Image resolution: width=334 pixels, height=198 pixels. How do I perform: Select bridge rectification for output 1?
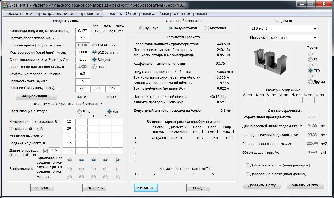69,177
